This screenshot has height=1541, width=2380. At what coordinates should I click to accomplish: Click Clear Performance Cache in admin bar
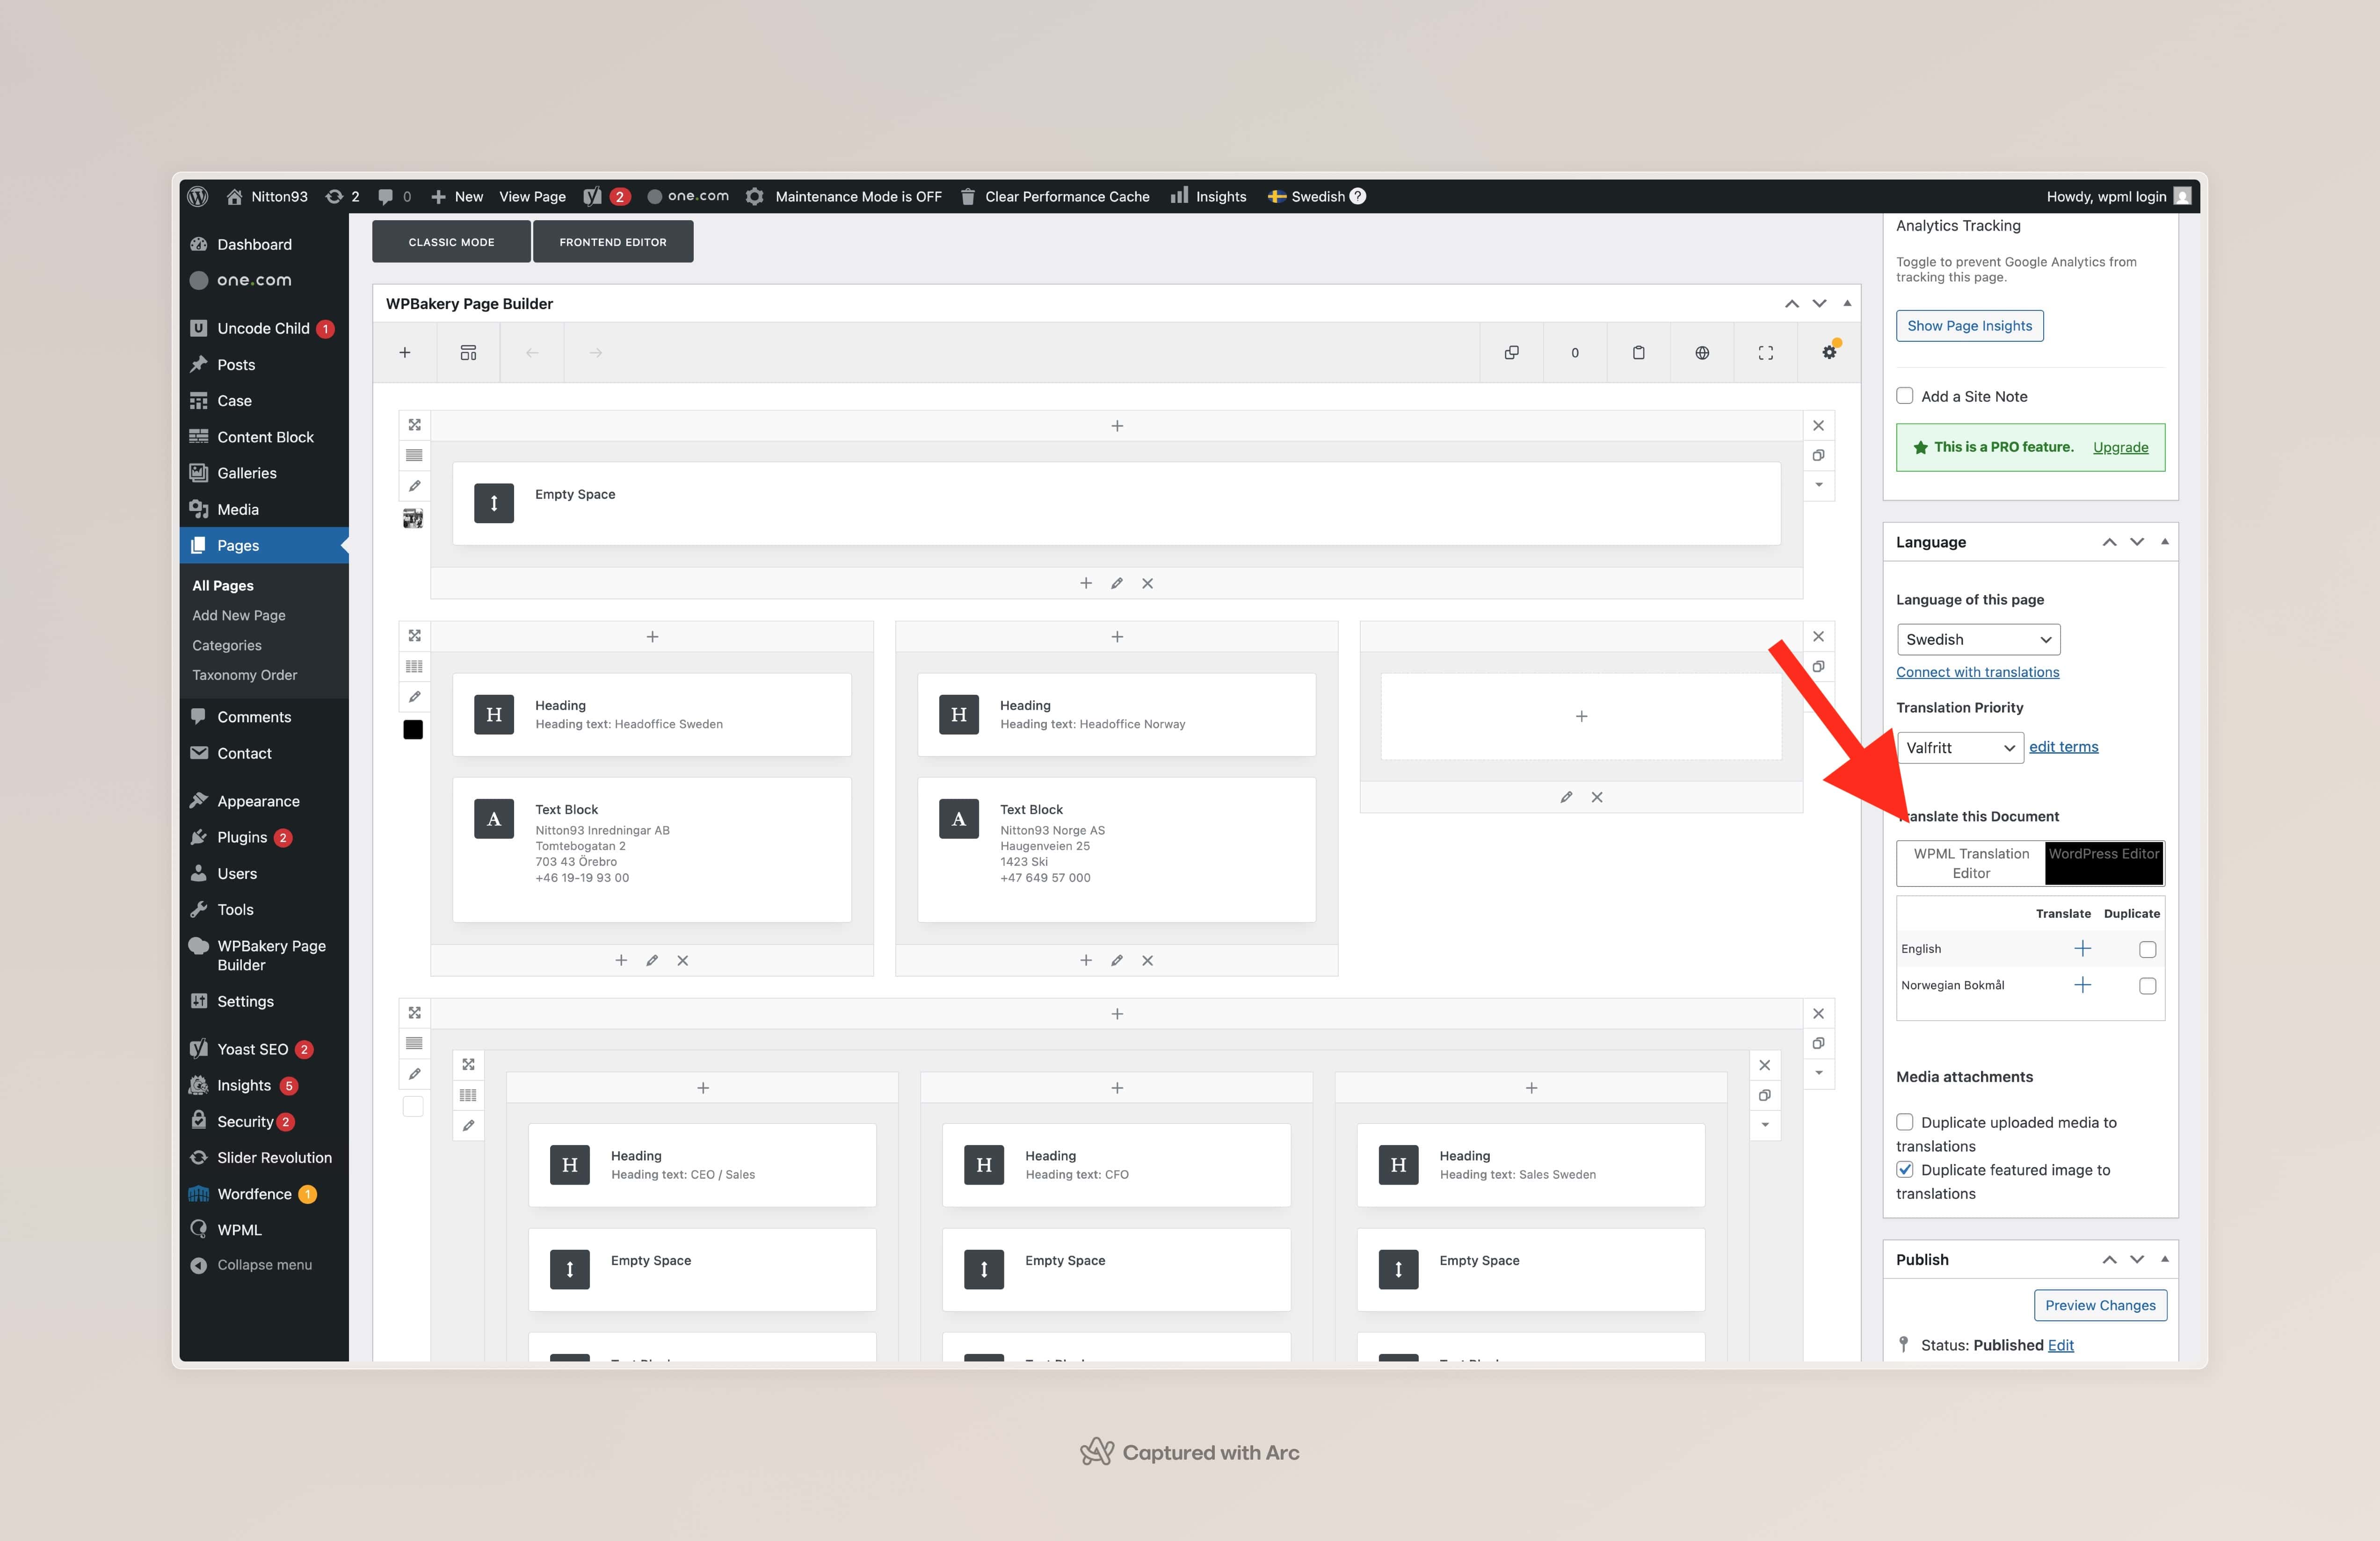pyautogui.click(x=1055, y=196)
